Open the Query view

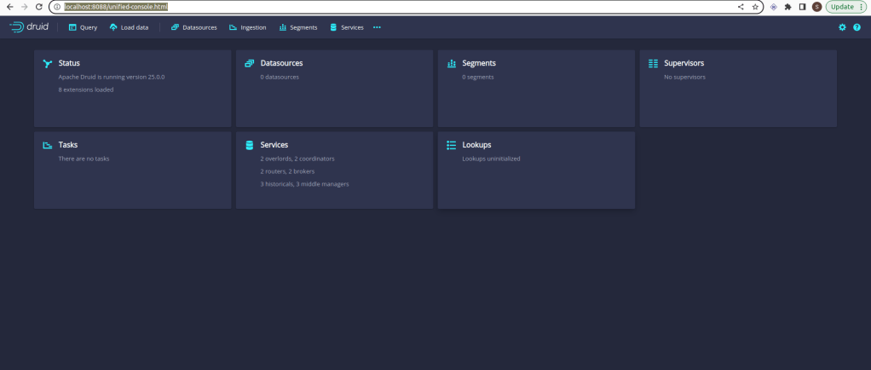83,27
